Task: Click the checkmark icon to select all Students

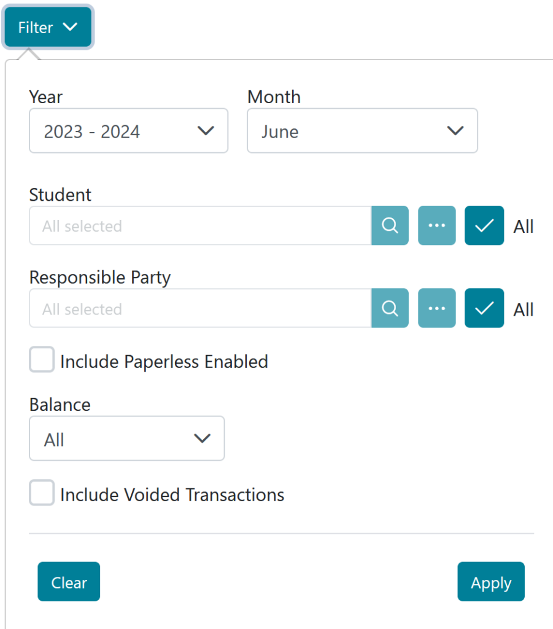Action: (x=484, y=225)
